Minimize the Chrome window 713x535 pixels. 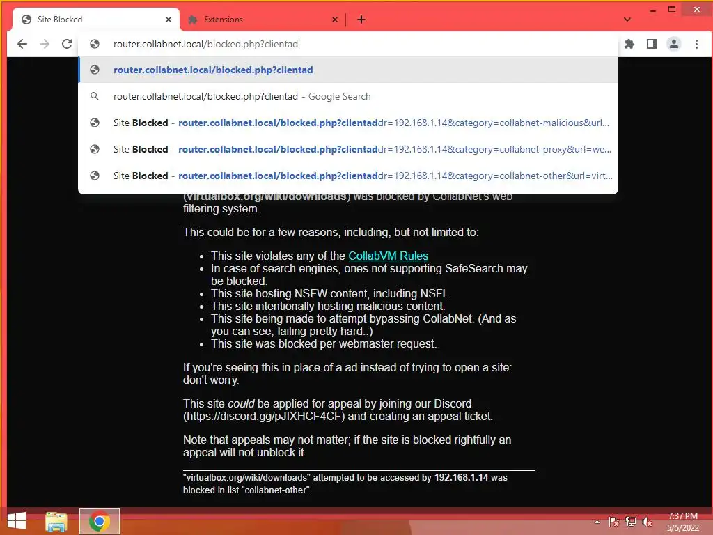[653, 10]
